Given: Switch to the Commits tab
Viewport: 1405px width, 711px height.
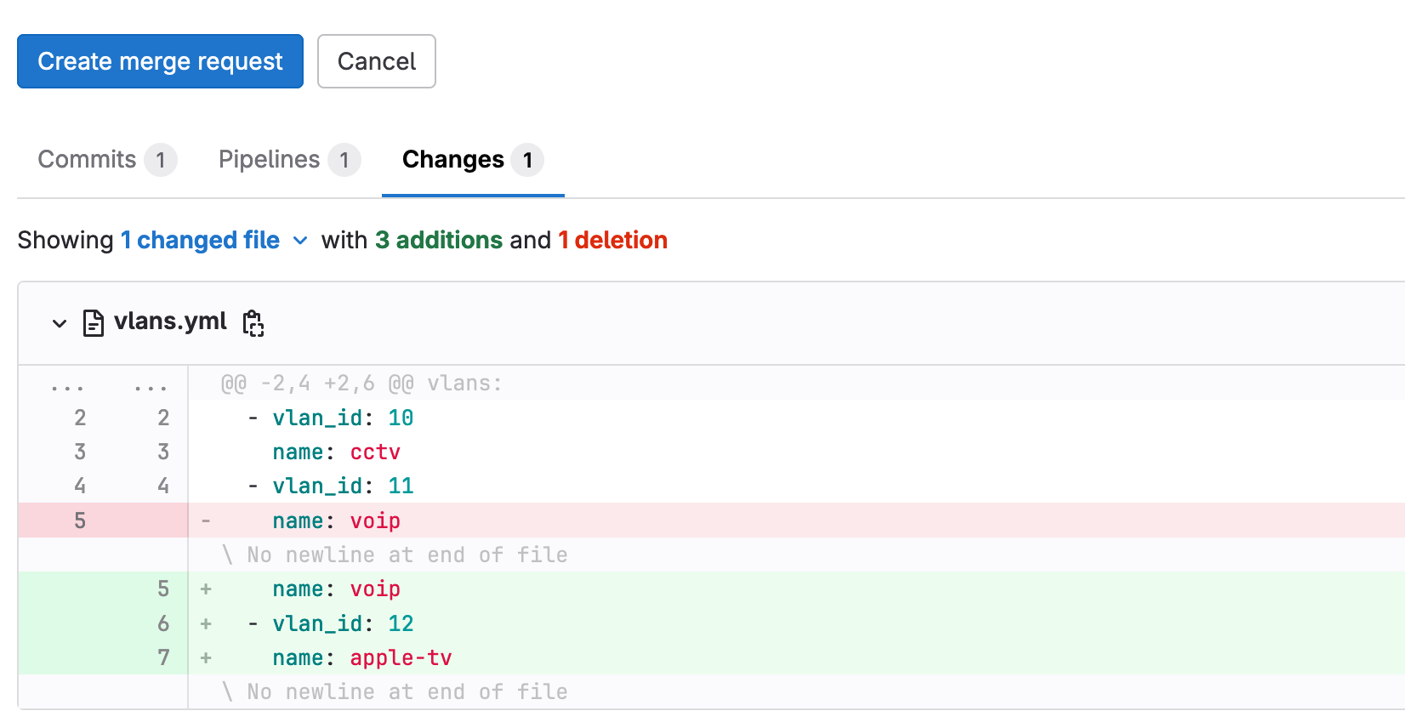Looking at the screenshot, I should (106, 160).
